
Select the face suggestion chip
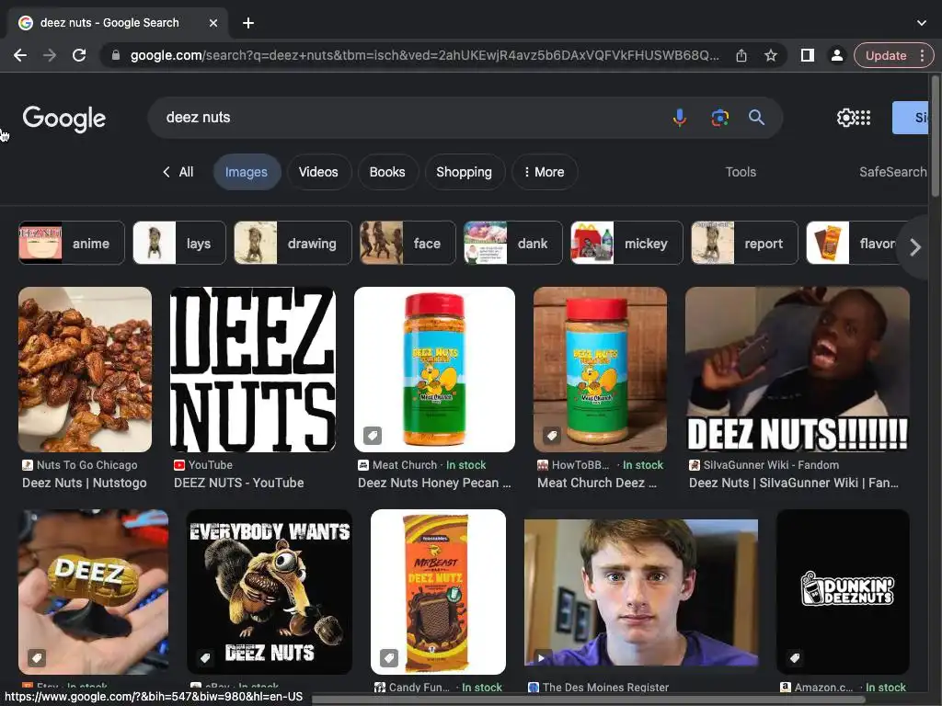pyautogui.click(x=408, y=243)
